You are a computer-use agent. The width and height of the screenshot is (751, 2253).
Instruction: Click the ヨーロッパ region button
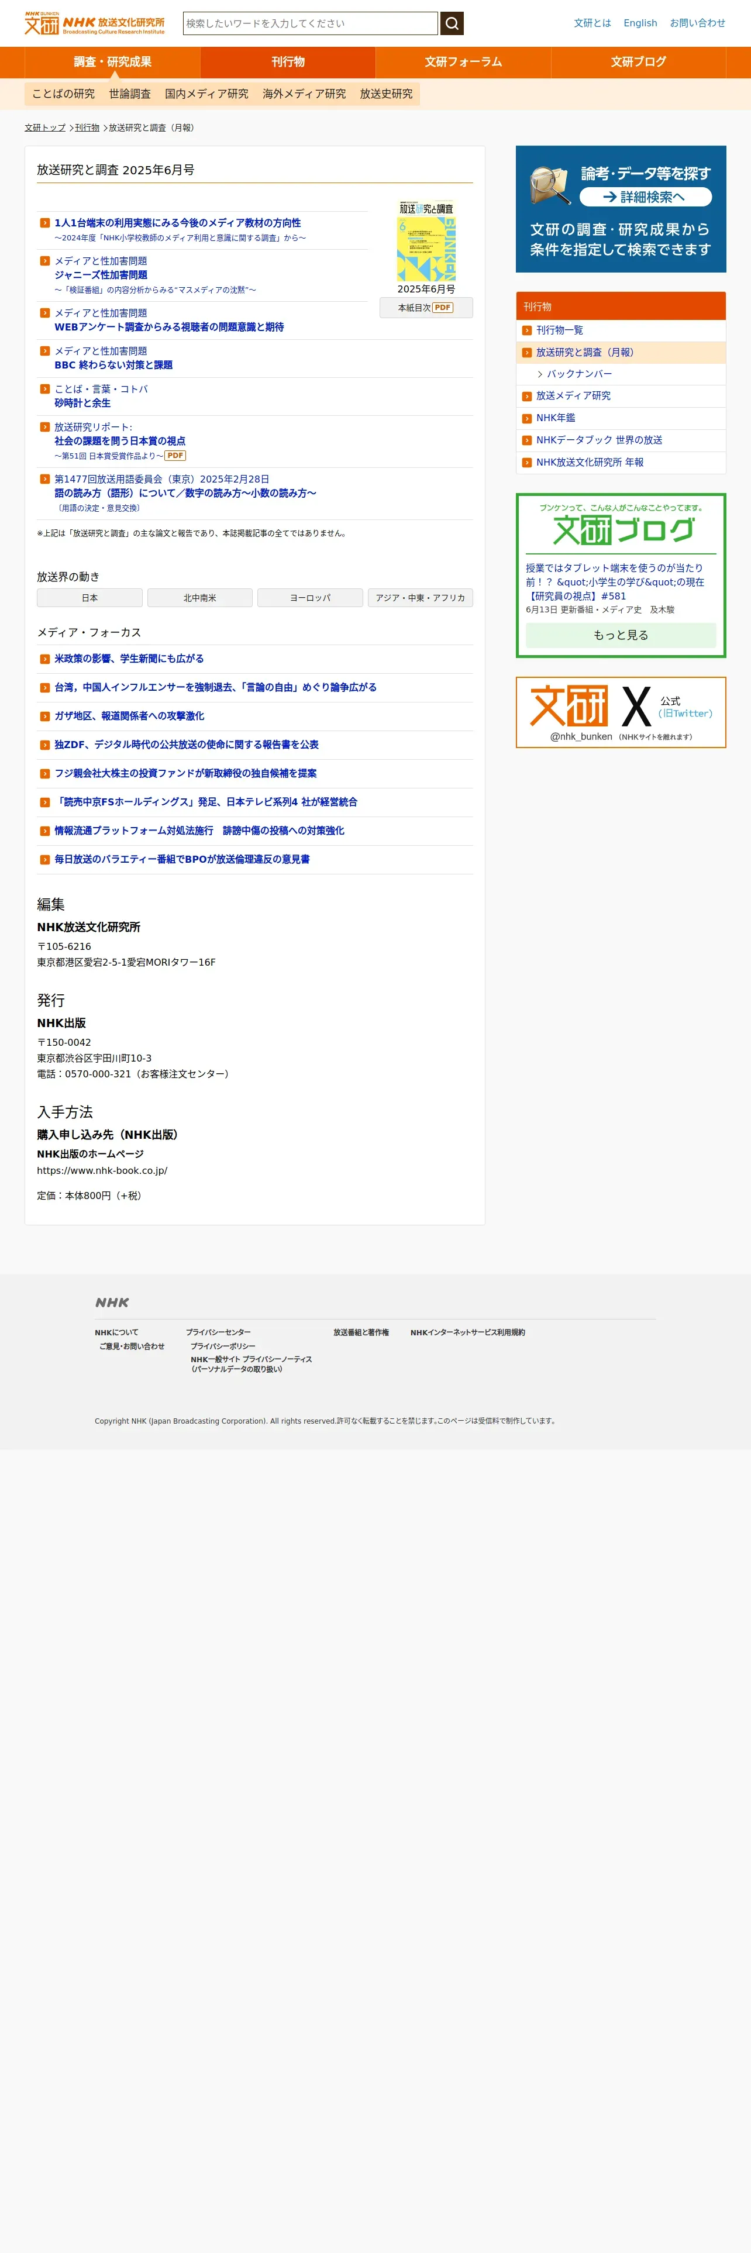click(x=309, y=597)
